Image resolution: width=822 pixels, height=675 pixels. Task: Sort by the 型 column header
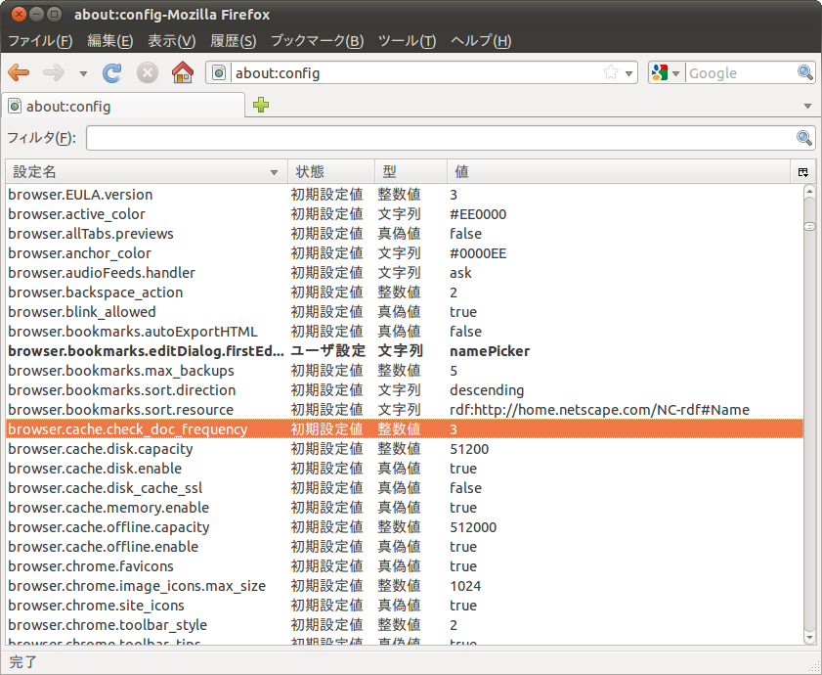point(411,171)
